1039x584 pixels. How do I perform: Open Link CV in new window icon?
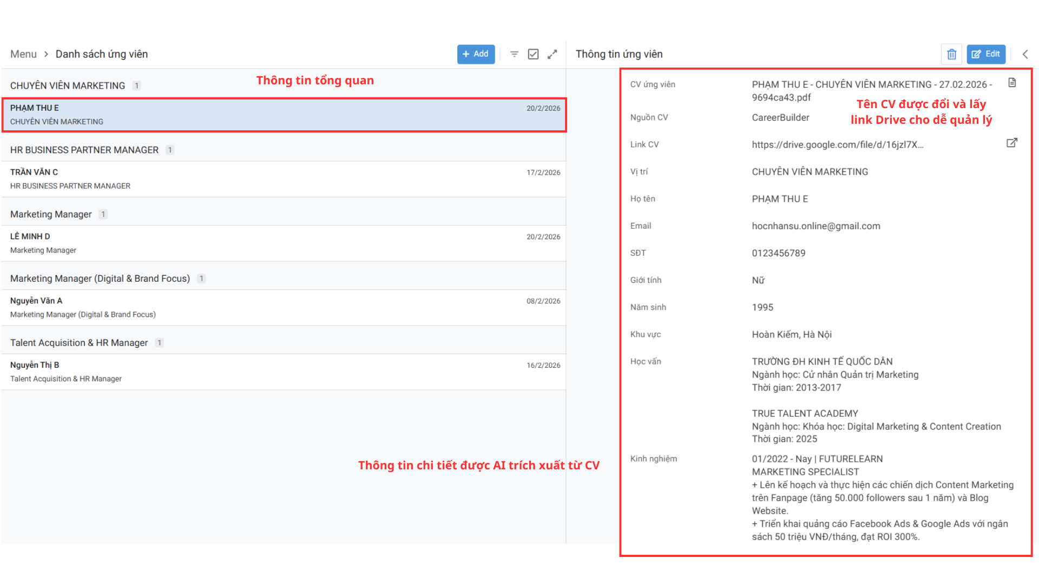click(1011, 143)
